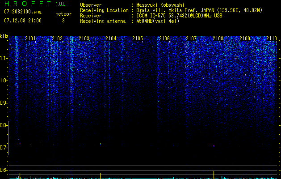
Task: Click the Observer label
Action: click(x=91, y=5)
